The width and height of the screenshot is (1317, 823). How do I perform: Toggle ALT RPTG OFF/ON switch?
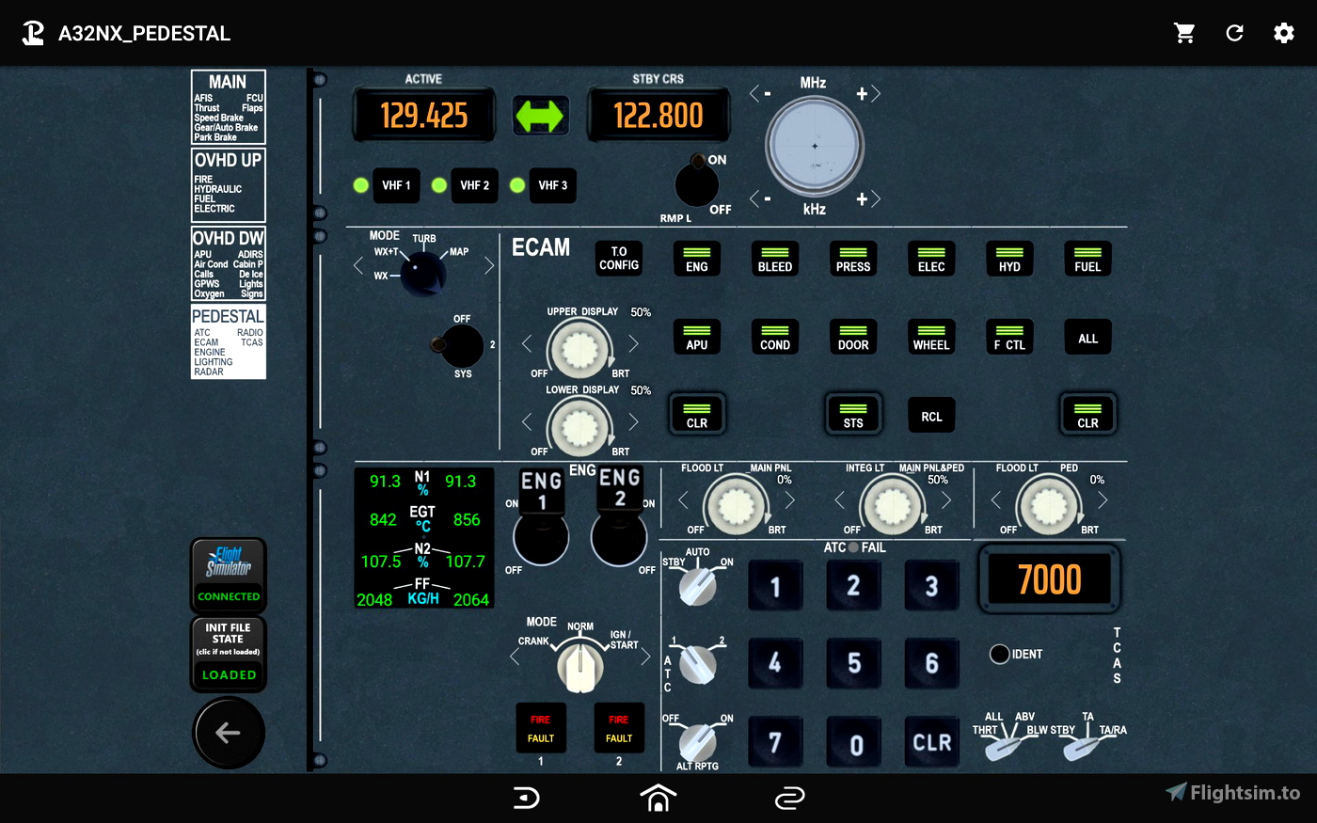697,741
